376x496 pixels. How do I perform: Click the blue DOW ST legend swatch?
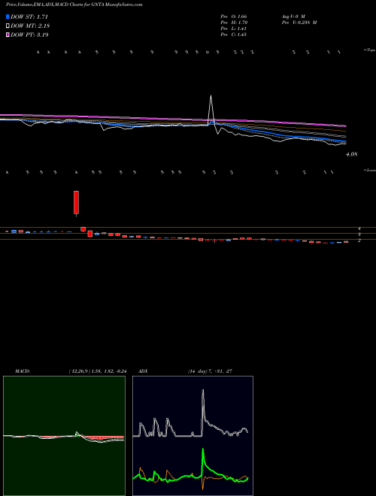pos(8,17)
